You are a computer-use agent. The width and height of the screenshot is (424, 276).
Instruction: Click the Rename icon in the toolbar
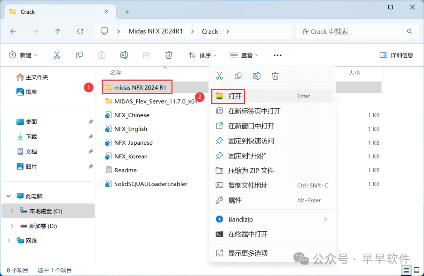(x=124, y=55)
